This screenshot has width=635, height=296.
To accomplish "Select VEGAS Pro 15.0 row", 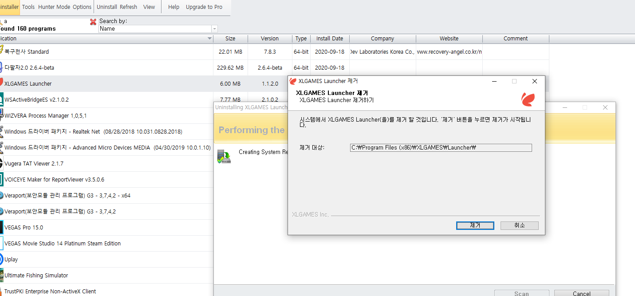I will click(x=106, y=228).
